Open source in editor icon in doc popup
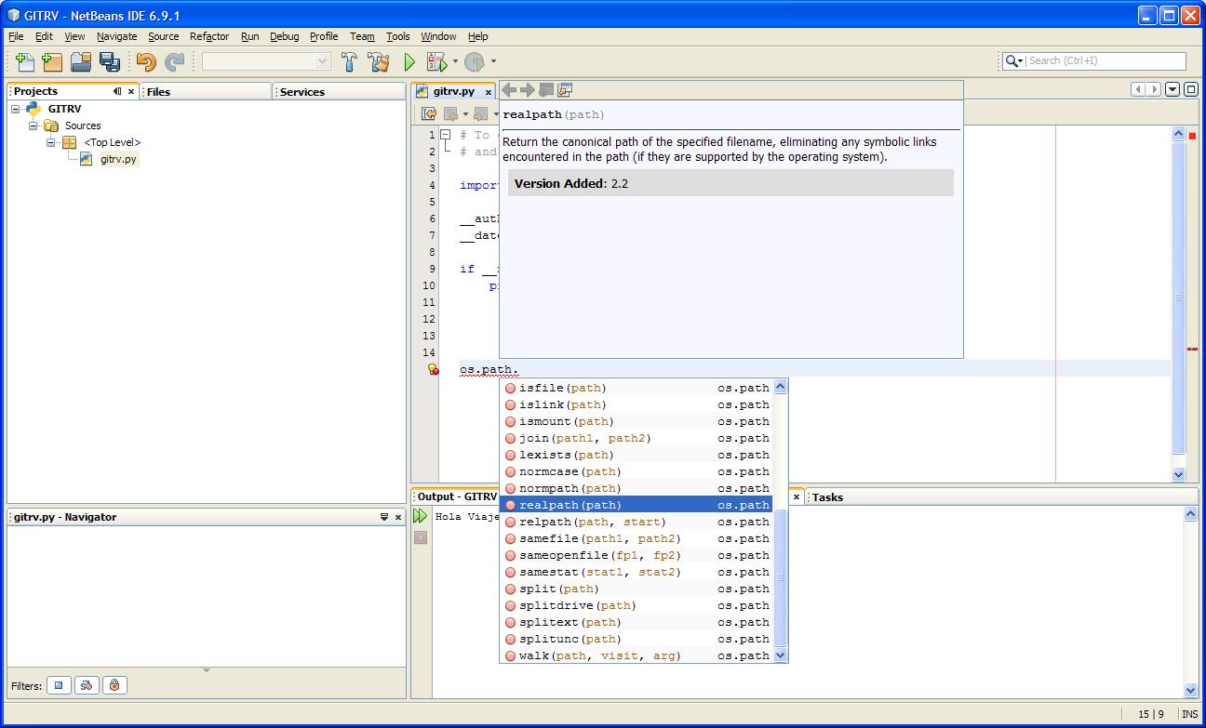The height and width of the screenshot is (728, 1206). [565, 90]
